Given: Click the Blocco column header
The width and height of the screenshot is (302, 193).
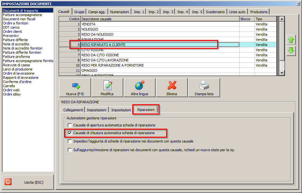Looking at the screenshot, I should pos(247,19).
